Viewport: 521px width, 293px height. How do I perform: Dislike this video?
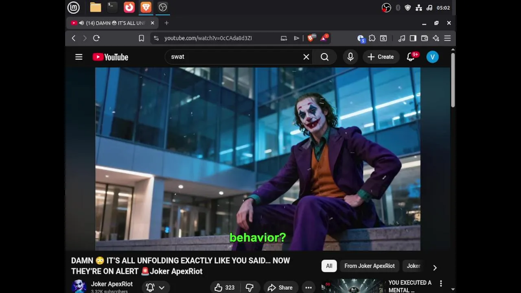250,287
